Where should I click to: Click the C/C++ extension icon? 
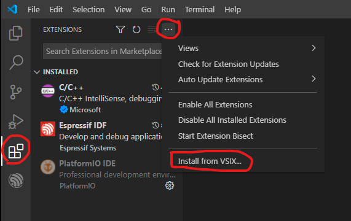[x=48, y=91]
